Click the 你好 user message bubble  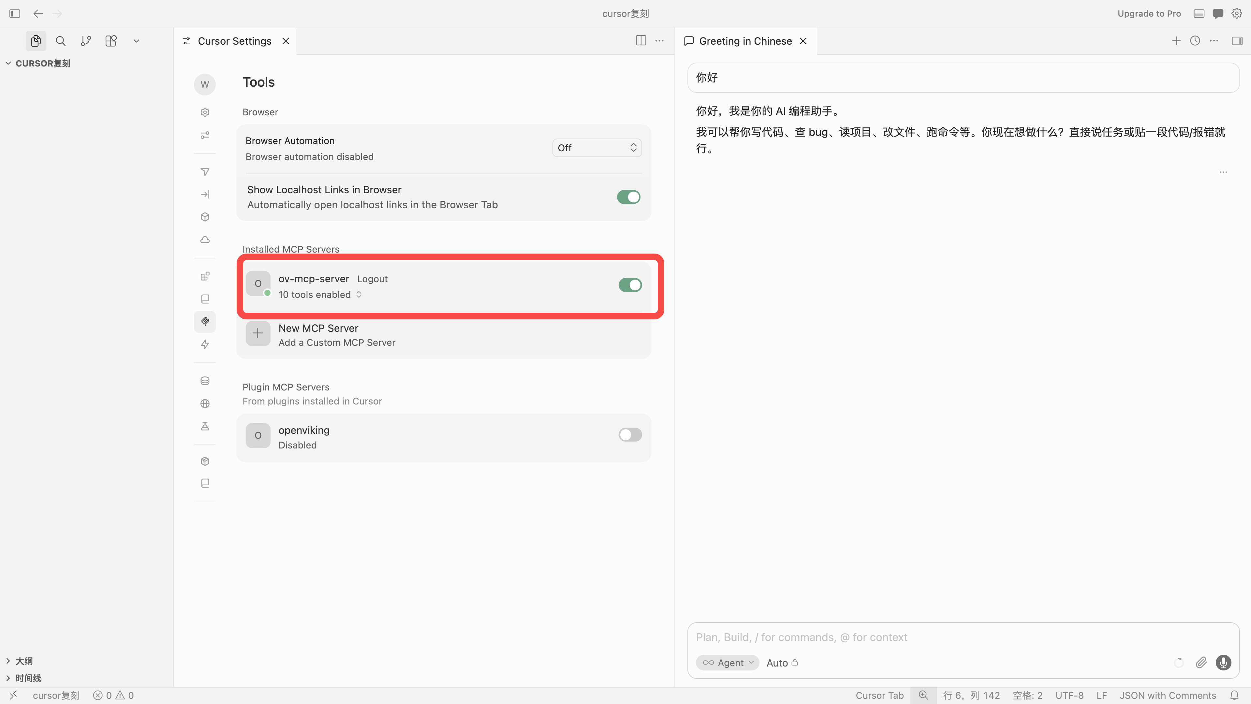[964, 78]
